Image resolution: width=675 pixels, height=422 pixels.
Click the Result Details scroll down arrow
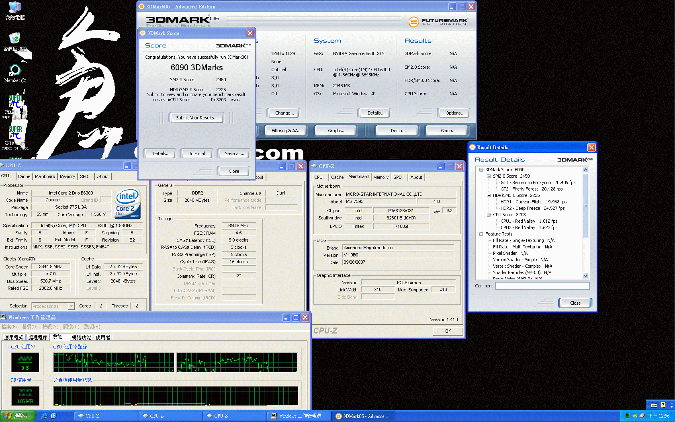pyautogui.click(x=585, y=276)
